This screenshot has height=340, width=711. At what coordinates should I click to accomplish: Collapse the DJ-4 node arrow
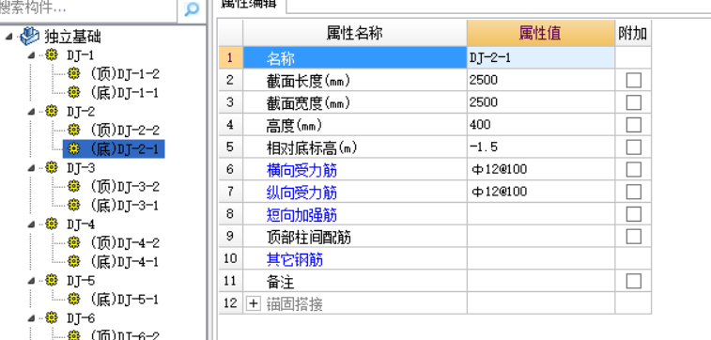tap(31, 224)
